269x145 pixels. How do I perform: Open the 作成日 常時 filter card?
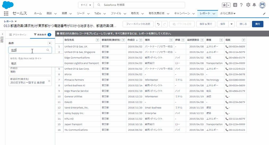(x=30, y=70)
